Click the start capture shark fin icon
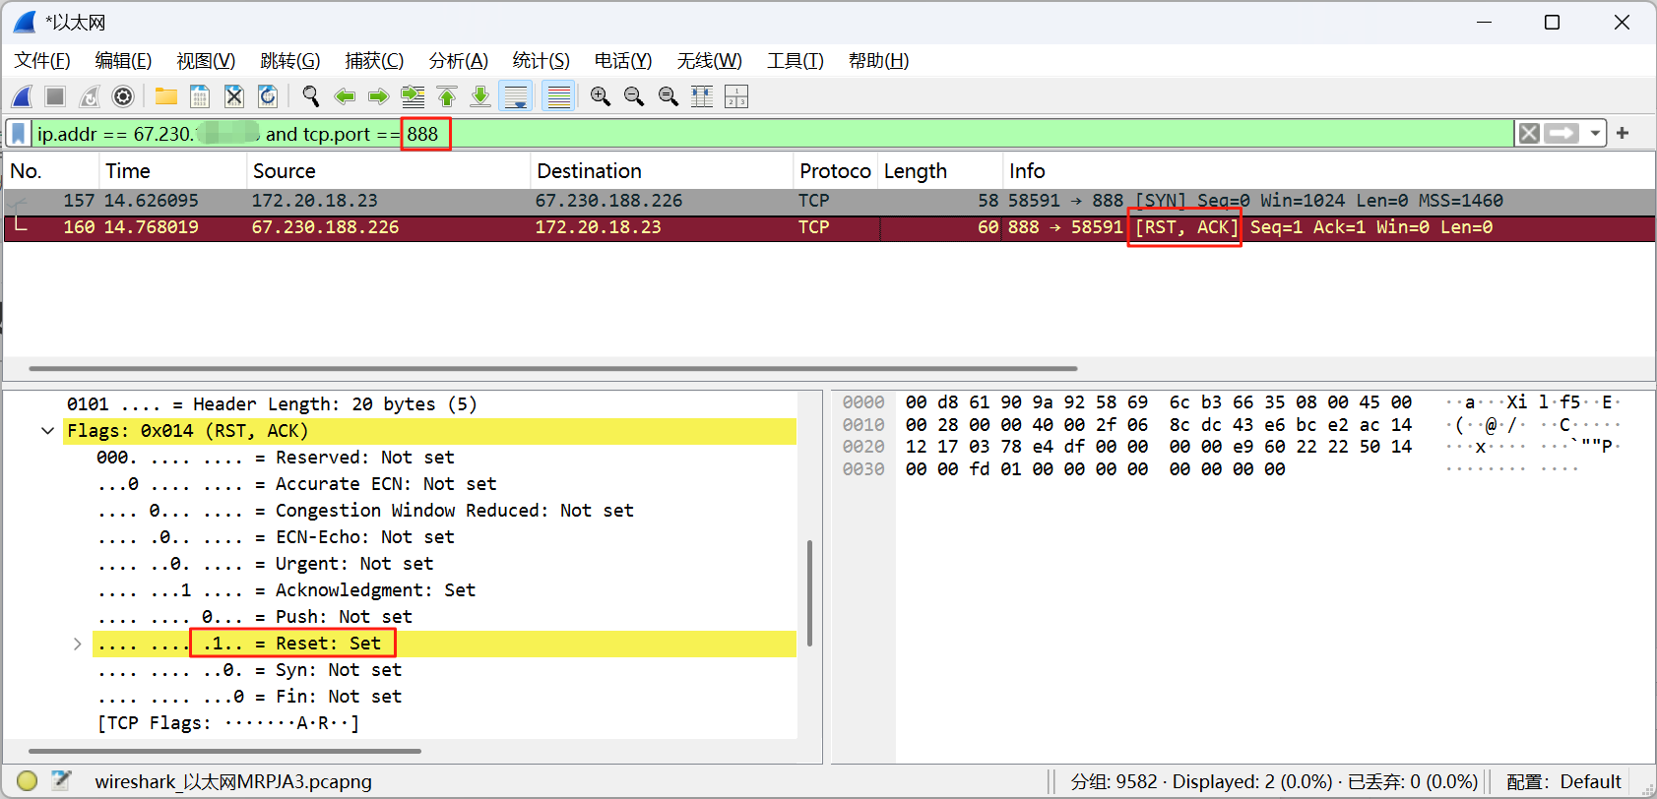Image resolution: width=1657 pixels, height=799 pixels. pos(22,96)
